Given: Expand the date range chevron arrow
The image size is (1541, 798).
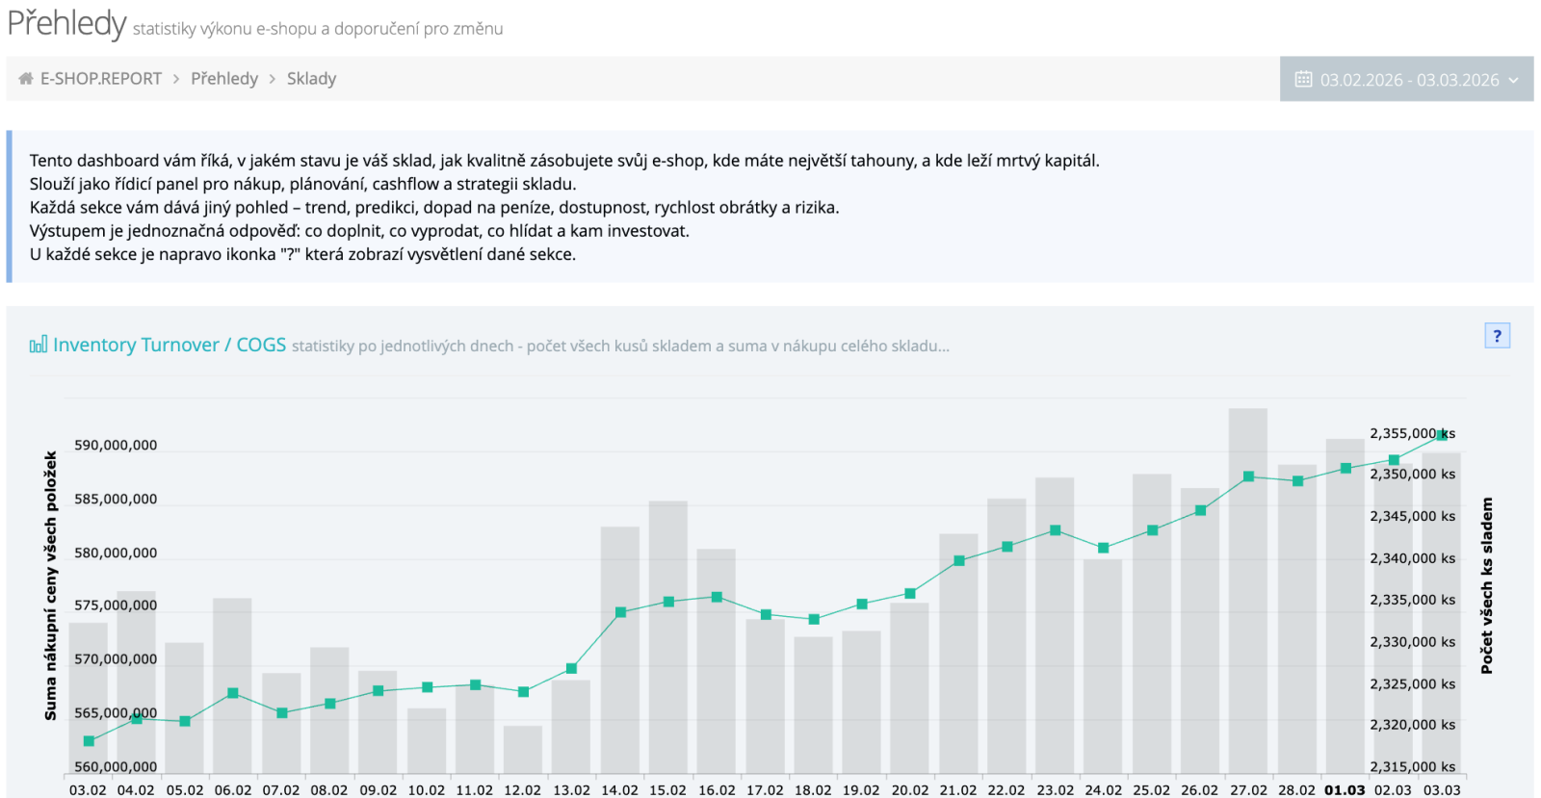Looking at the screenshot, I should pos(1513,80).
